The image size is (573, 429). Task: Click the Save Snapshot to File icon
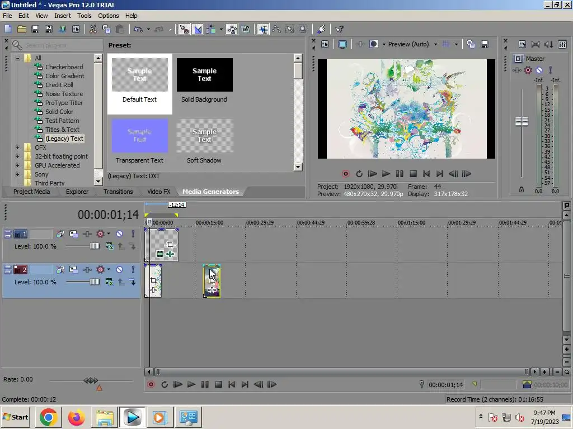point(485,44)
